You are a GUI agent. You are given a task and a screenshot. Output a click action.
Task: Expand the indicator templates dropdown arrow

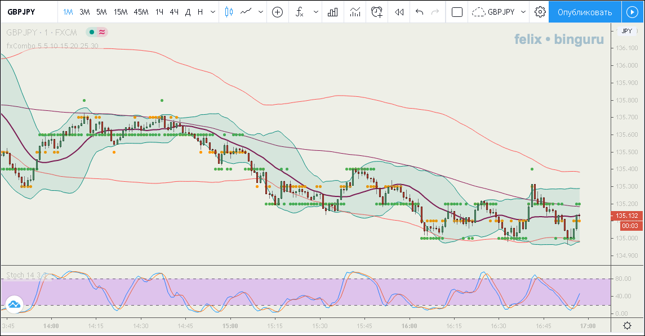click(316, 12)
